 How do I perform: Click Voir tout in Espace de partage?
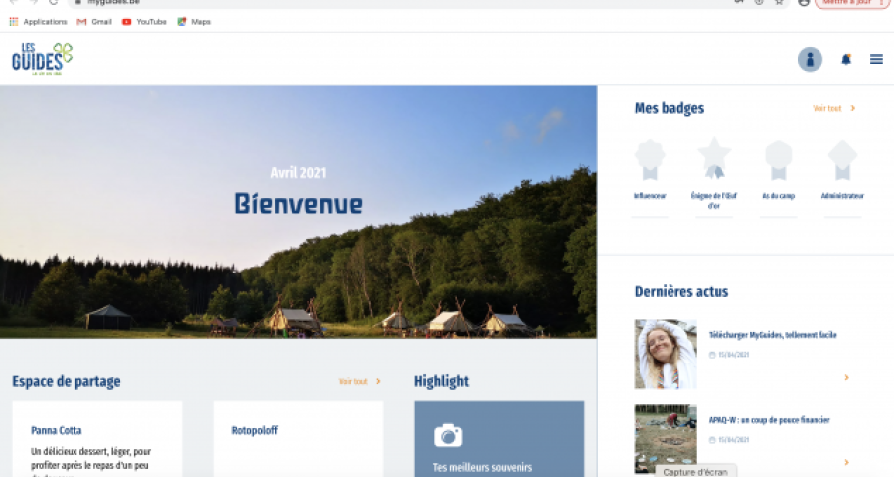pyautogui.click(x=353, y=381)
